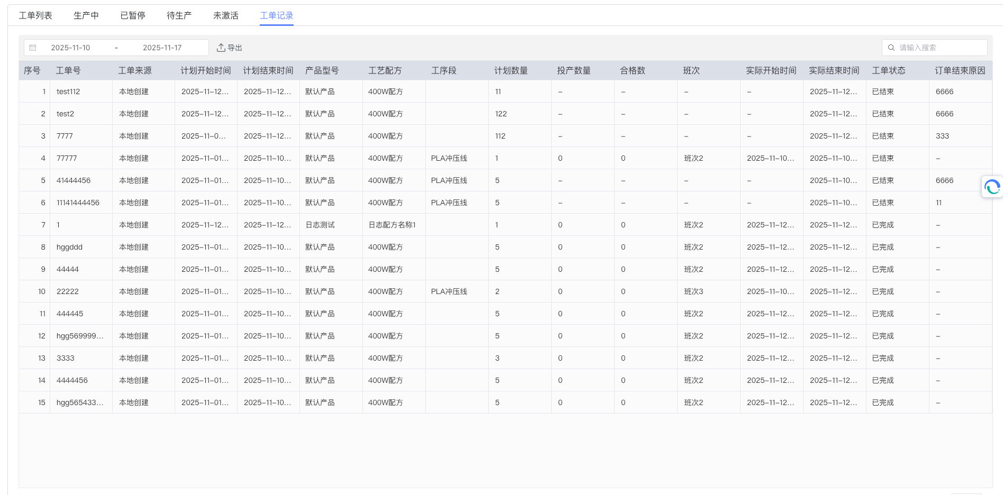Open end date 2025-11-17 picker
1003x495 pixels.
point(162,48)
